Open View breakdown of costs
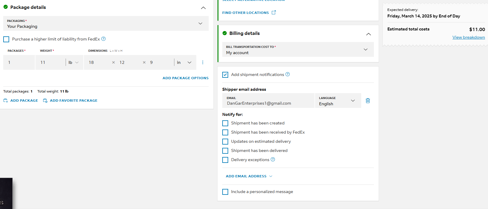 468,37
